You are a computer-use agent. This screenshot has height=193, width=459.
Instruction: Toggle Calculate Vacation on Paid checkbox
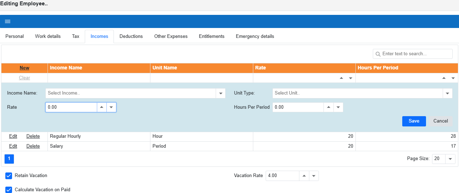9,190
